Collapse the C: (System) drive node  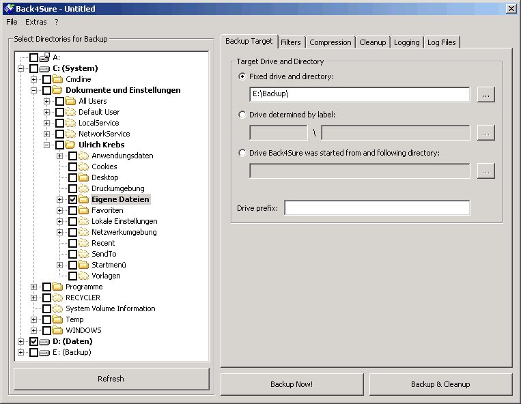[21, 69]
